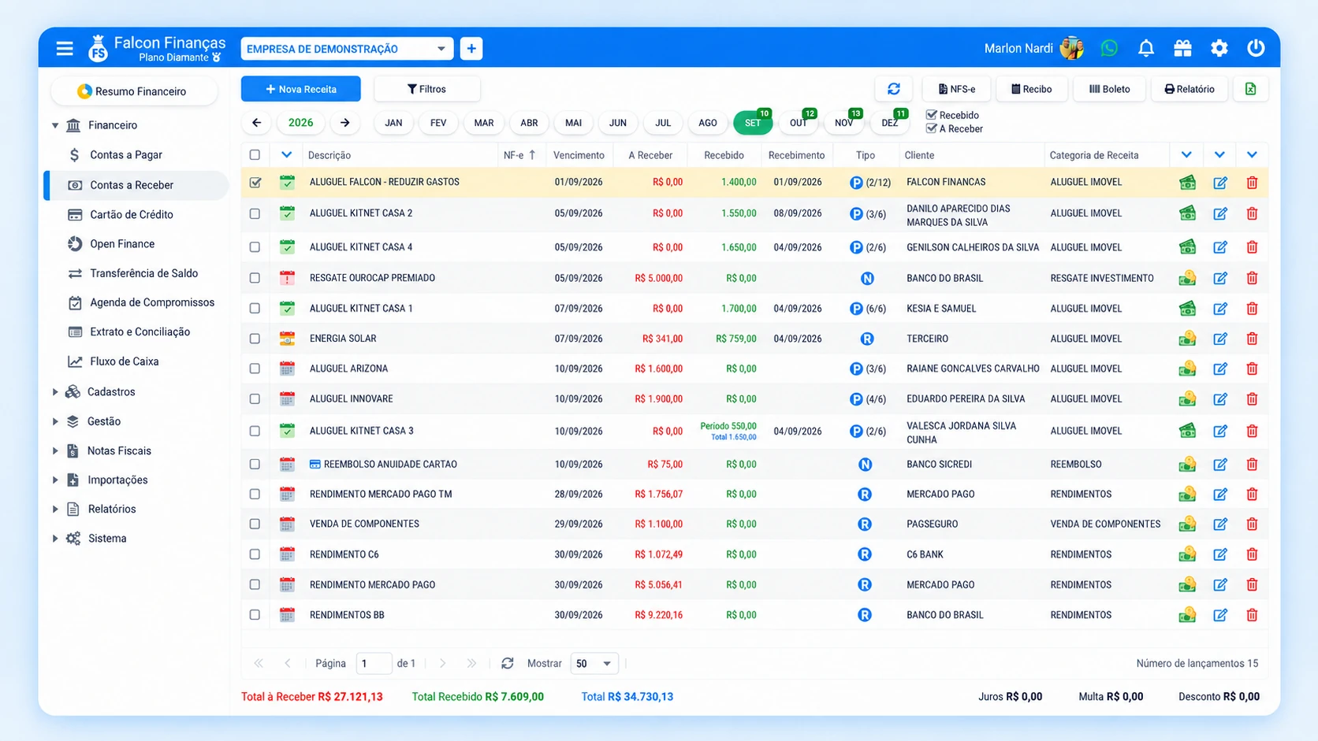The height and width of the screenshot is (741, 1318).
Task: Click the money icon for ALUGUEL KITNET CASA 4
Action: (1187, 247)
